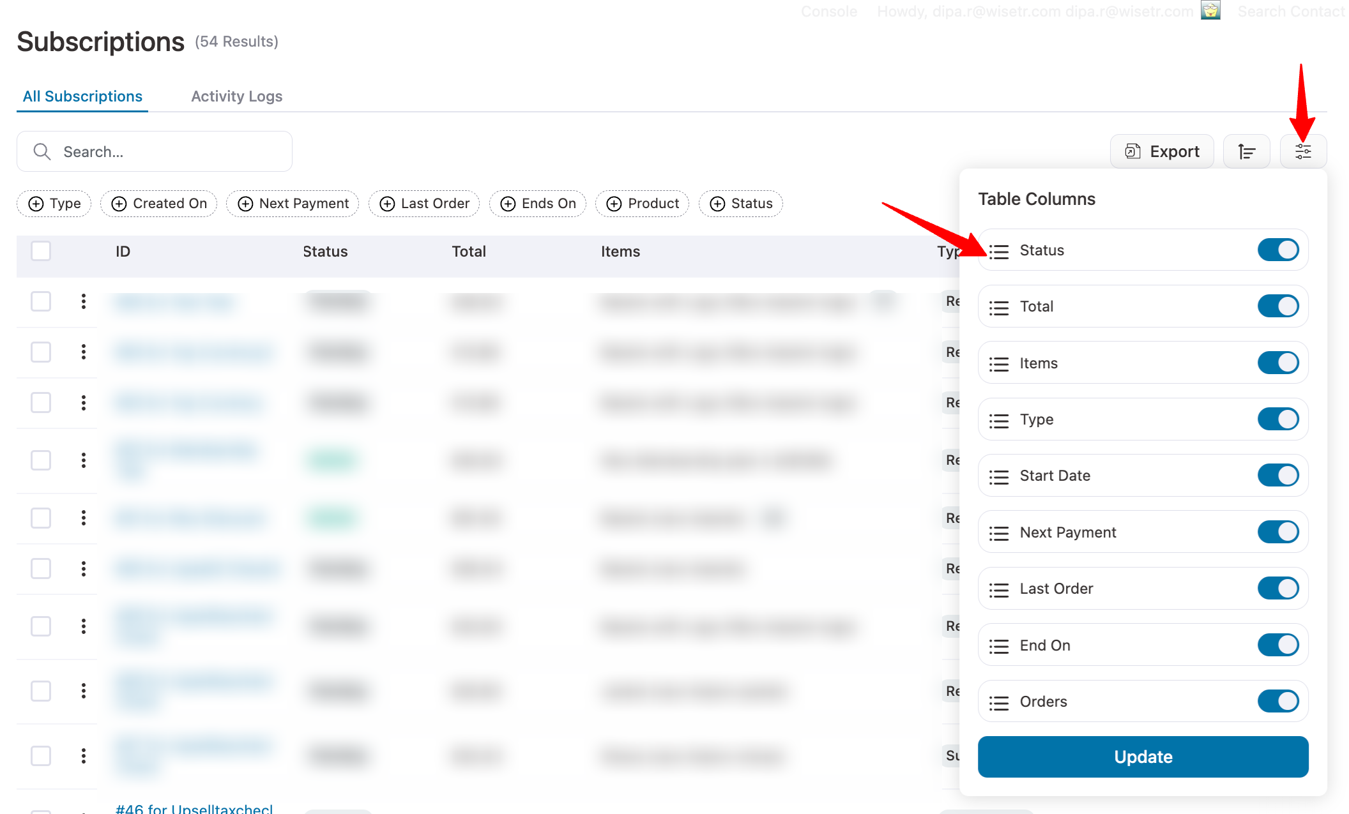The height and width of the screenshot is (814, 1349).
Task: Check the select-all checkbox in table header
Action: pyautogui.click(x=40, y=251)
